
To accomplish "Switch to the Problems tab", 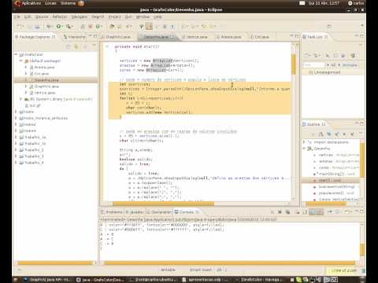I will [112, 211].
